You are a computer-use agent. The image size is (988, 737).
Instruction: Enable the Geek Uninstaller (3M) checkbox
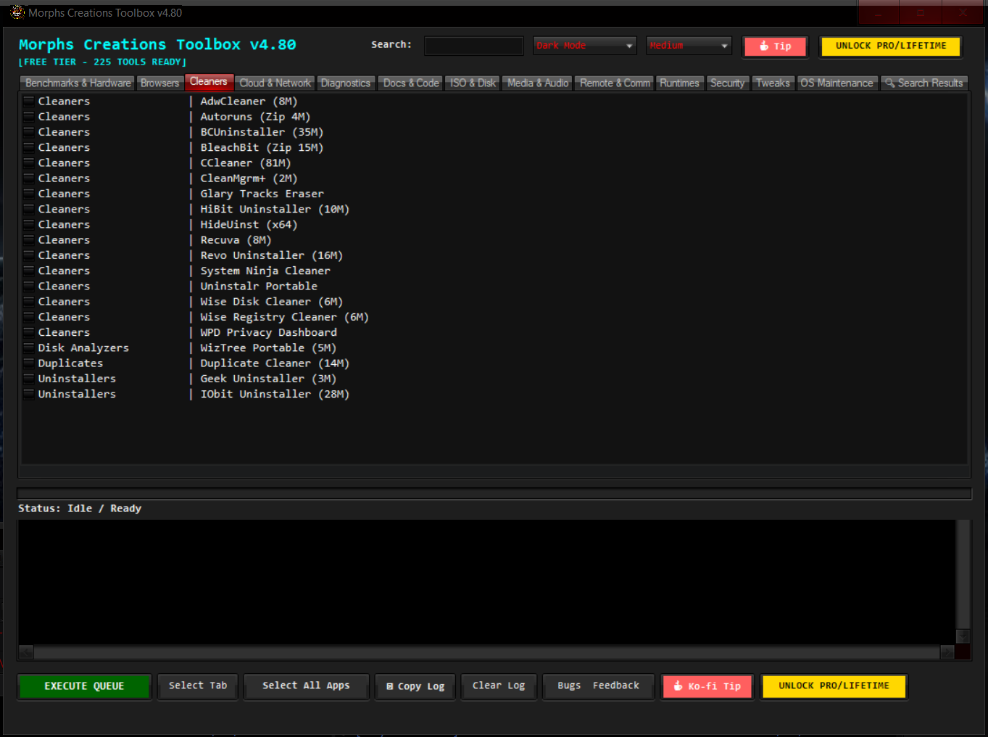pyautogui.click(x=29, y=379)
